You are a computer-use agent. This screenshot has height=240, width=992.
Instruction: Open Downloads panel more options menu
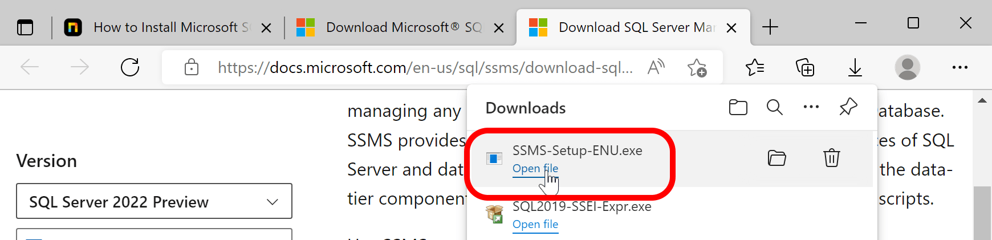tap(811, 107)
